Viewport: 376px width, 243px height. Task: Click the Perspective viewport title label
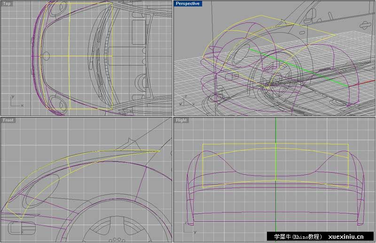click(x=188, y=4)
